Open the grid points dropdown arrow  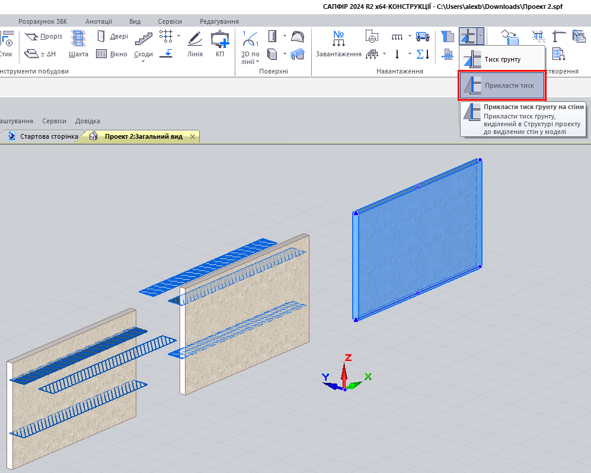pyautogui.click(x=178, y=36)
